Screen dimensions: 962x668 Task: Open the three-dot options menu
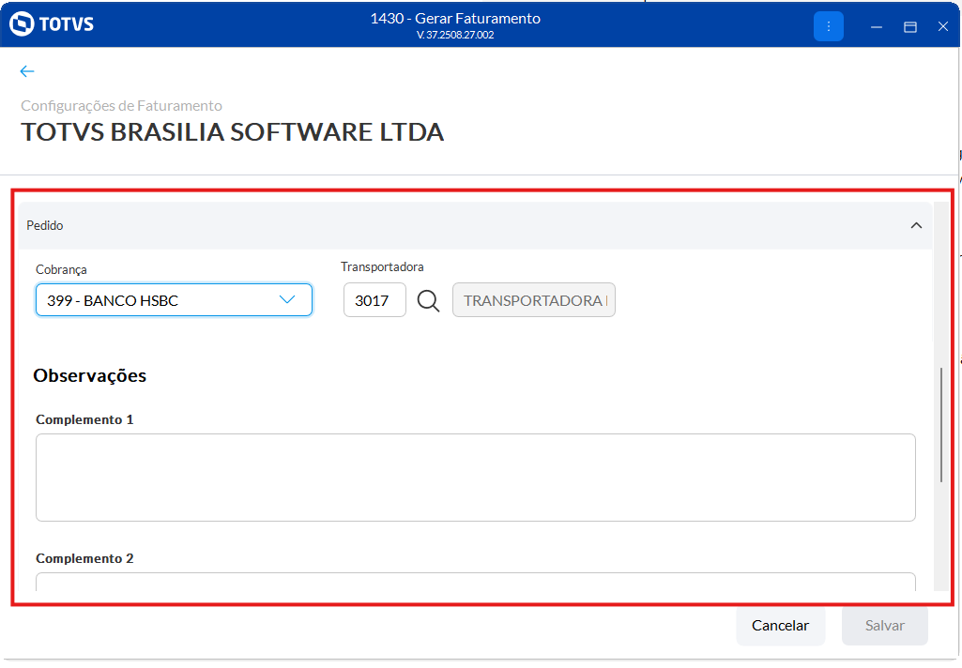(828, 26)
